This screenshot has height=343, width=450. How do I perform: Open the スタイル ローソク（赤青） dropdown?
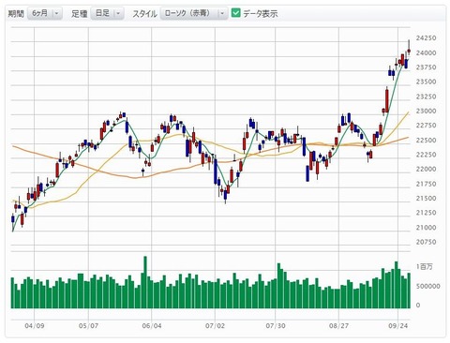(x=194, y=13)
